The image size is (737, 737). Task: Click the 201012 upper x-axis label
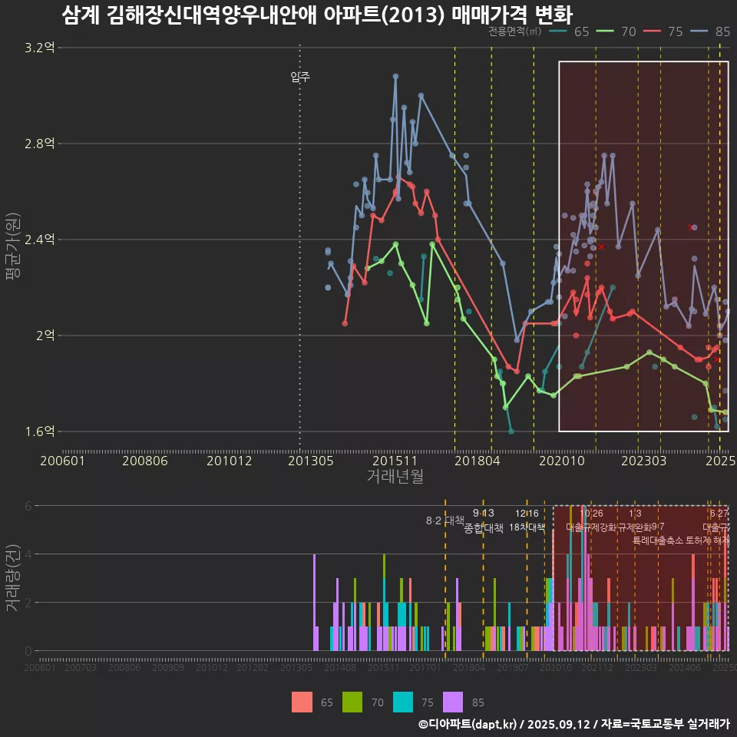[x=229, y=461]
